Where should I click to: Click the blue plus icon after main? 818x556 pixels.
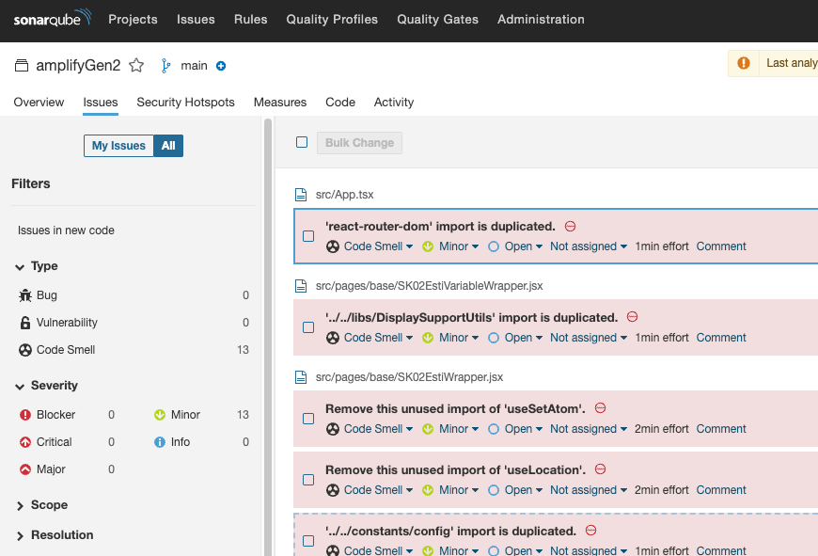pos(221,66)
